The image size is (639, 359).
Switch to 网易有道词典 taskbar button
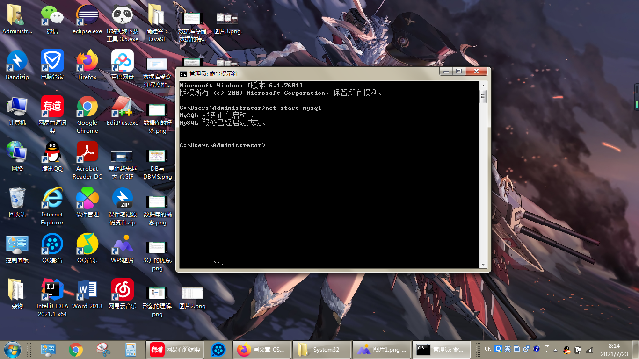coord(176,350)
